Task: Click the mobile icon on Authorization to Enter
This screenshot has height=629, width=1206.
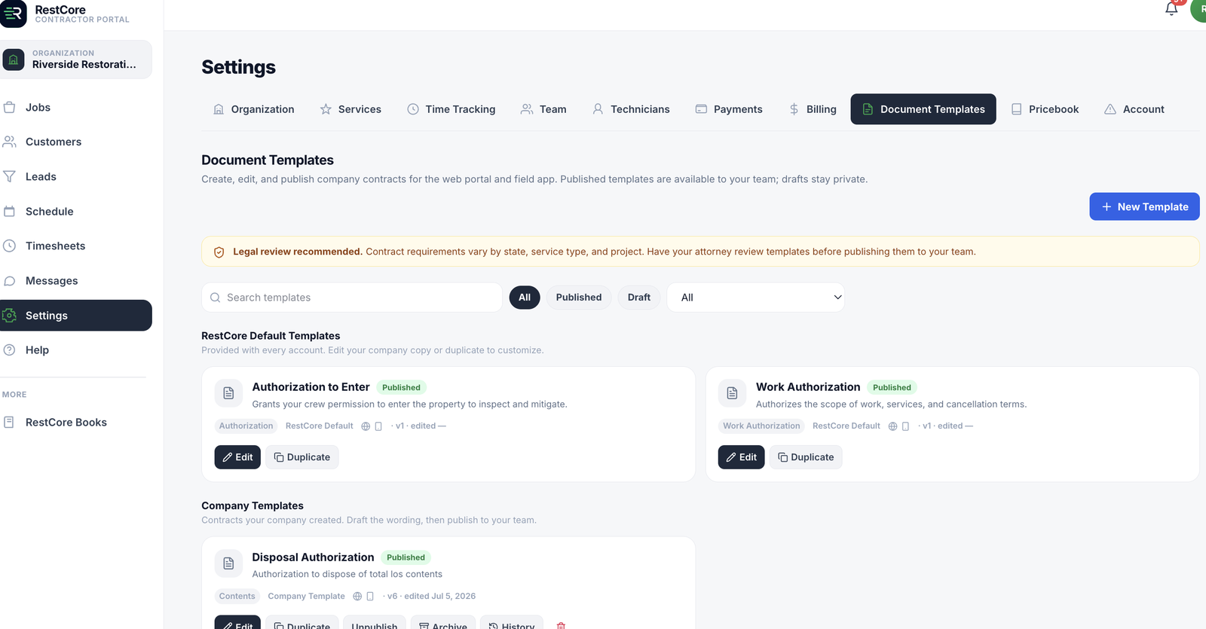Action: point(378,426)
